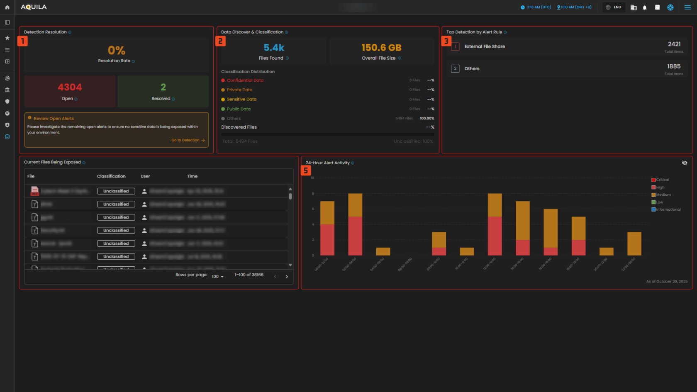Click the shield icon in the left sidebar
This screenshot has height=392, width=697.
(7, 101)
